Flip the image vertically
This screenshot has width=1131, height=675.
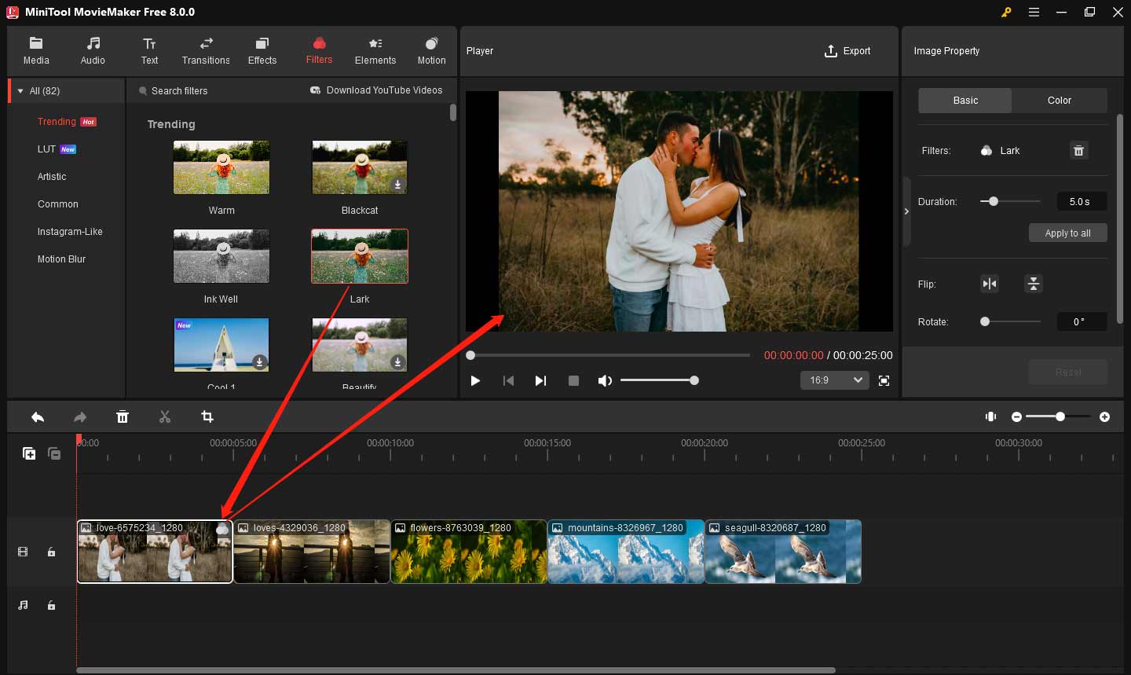1034,284
